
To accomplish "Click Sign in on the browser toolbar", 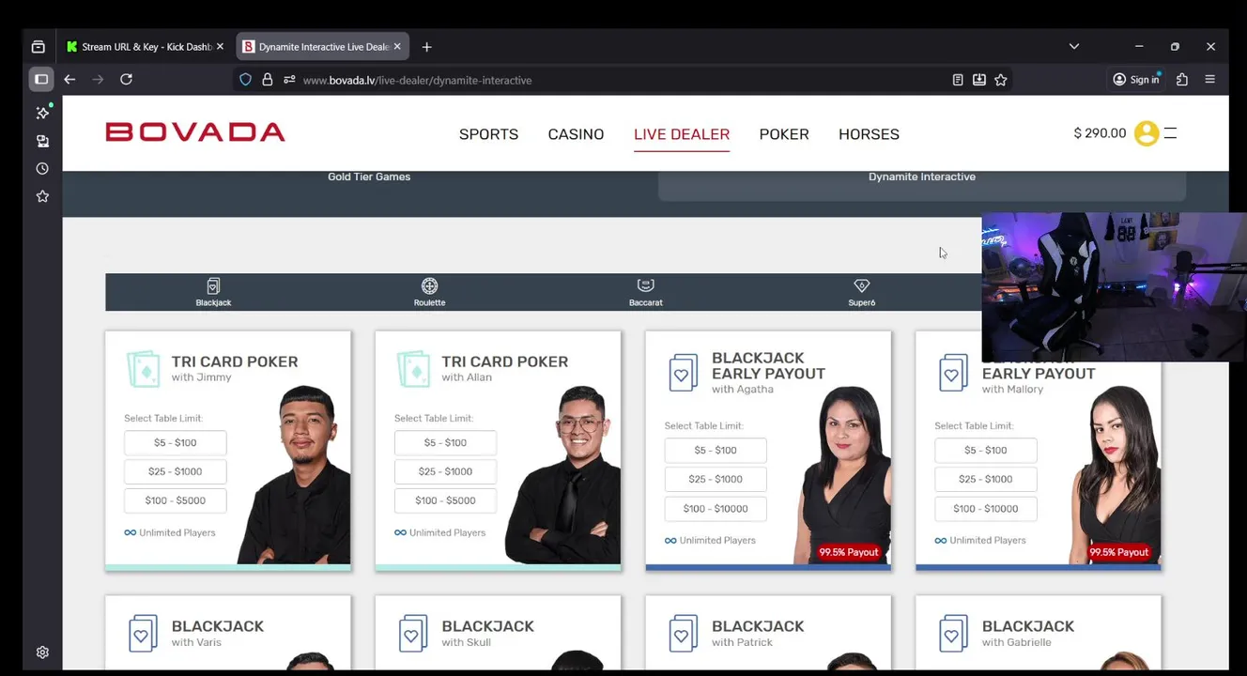I will click(x=1136, y=80).
